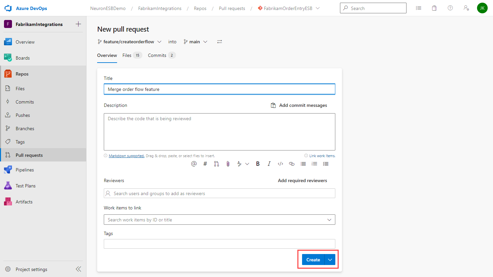This screenshot has width=493, height=277.
Task: Insert hyperlink icon in editor toolbar
Action: click(292, 164)
